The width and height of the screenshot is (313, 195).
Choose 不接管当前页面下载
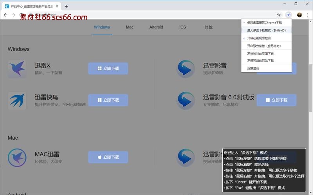(x=266, y=54)
